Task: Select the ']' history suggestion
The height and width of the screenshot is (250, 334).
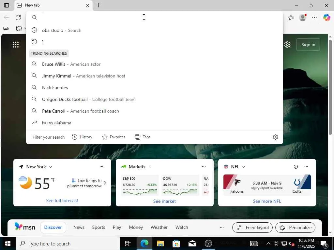Action: [x=154, y=42]
